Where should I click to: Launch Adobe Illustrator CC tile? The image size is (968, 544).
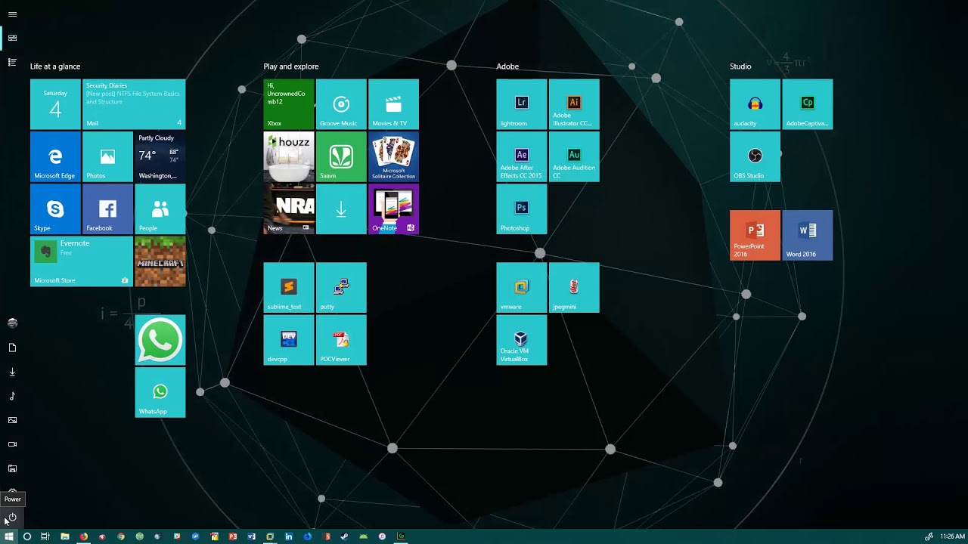point(574,104)
